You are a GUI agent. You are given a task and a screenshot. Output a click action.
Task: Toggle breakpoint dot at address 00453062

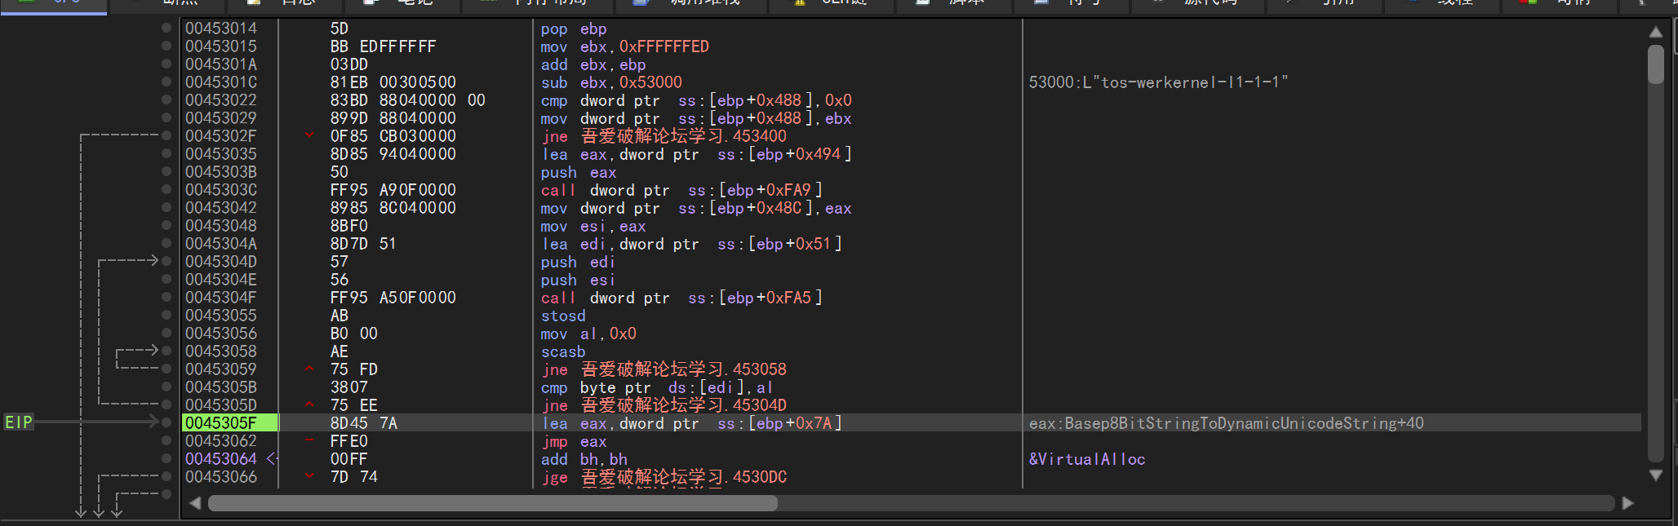[x=166, y=440]
